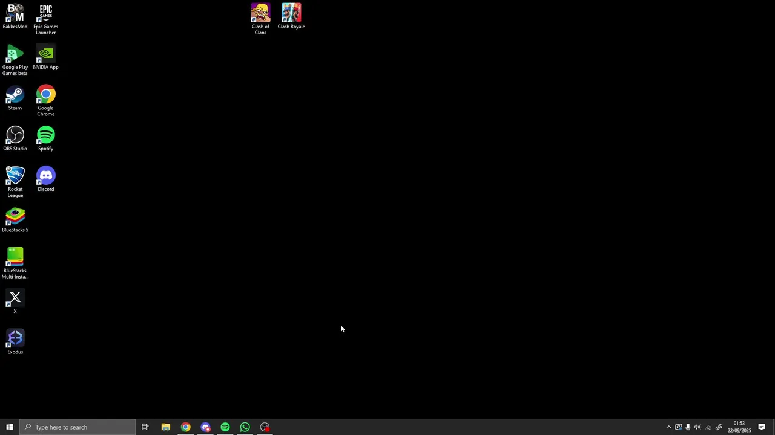Select the BlueStacks 5 desktop icon
This screenshot has width=775, height=435.
point(15,221)
